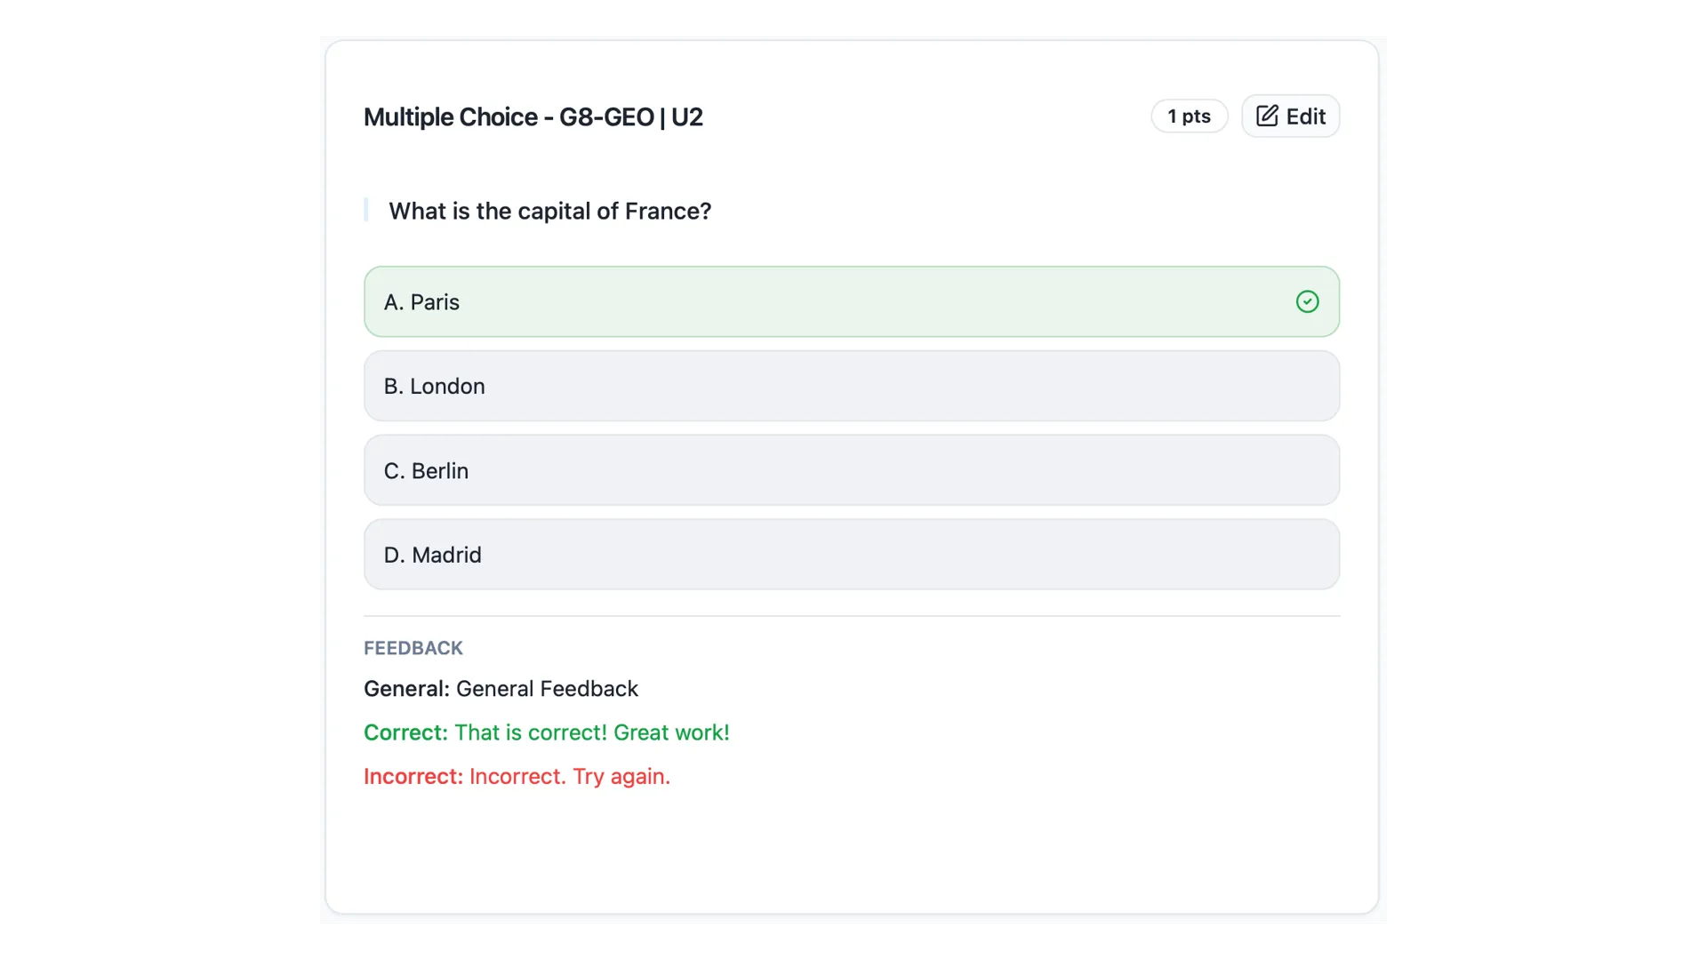Click the highlighted green answer row
The height and width of the screenshot is (960, 1707).
[852, 301]
